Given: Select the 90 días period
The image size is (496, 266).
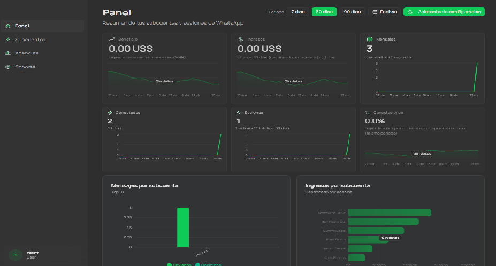Looking at the screenshot, I should [x=352, y=12].
